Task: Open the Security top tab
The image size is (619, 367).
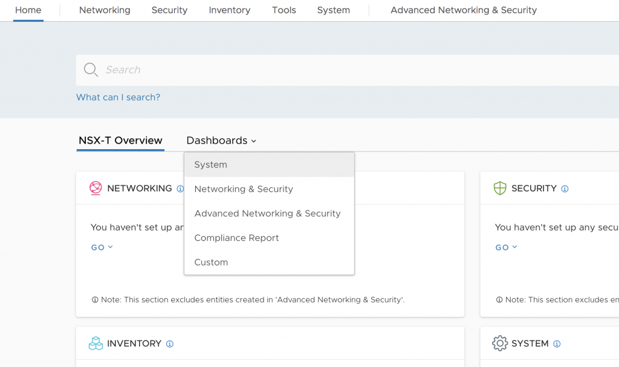Action: click(x=169, y=10)
